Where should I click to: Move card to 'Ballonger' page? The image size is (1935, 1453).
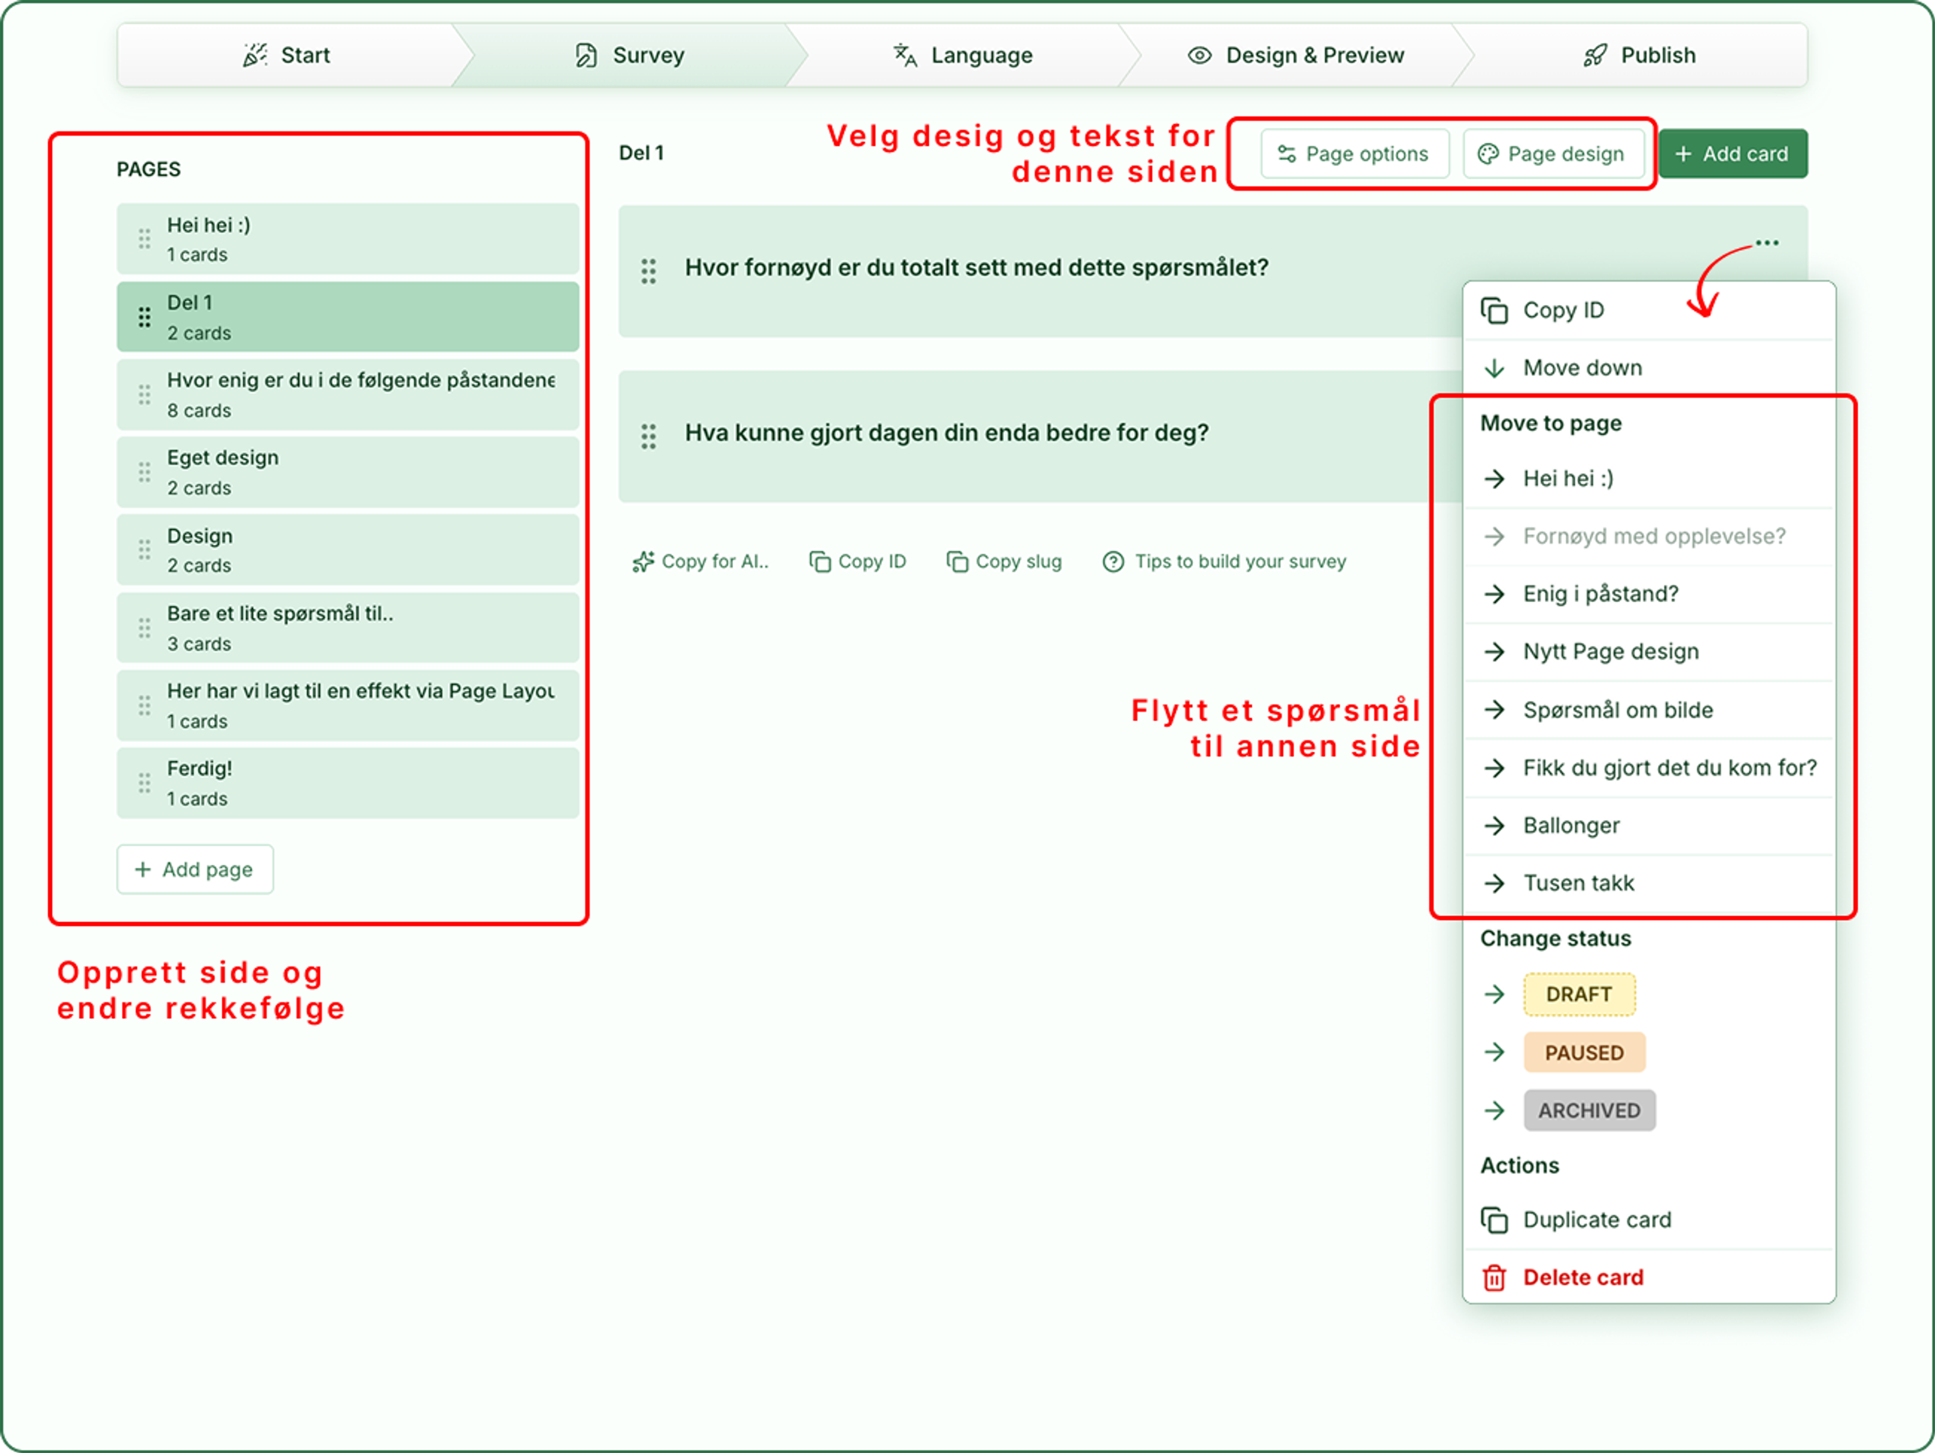(x=1649, y=825)
